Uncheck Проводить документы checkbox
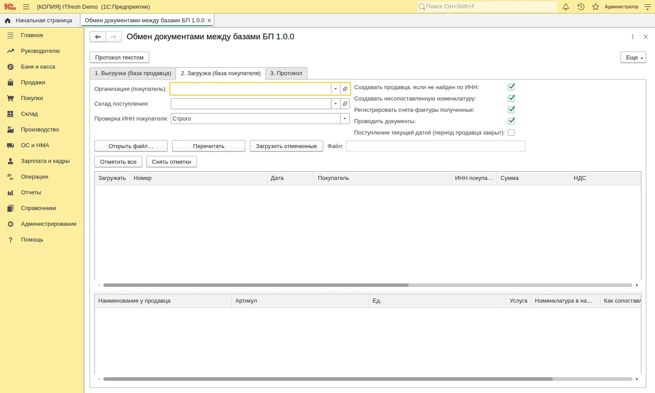The image size is (655, 393). [511, 121]
